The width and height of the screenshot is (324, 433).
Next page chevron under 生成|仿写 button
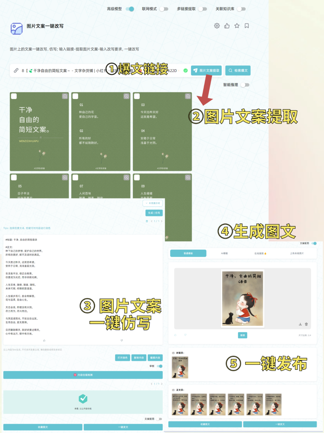coord(161,221)
